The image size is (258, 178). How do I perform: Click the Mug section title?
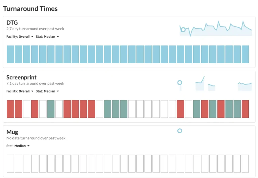(x=12, y=132)
